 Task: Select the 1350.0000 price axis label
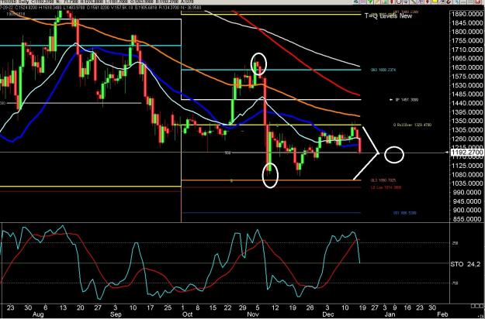467,122
